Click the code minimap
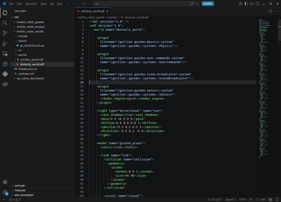 point(267,89)
